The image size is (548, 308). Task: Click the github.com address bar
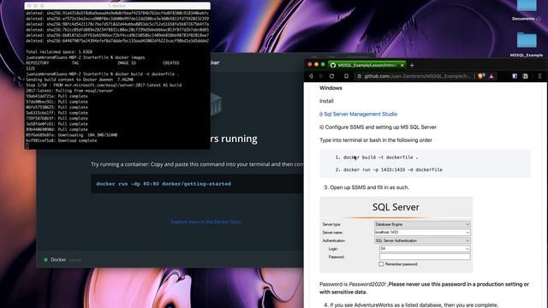(418, 76)
